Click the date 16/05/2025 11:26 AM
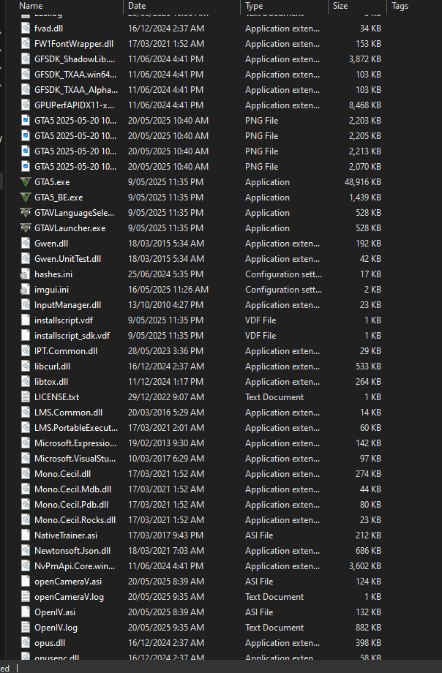Screen dimensions: 442x673 [168, 290]
